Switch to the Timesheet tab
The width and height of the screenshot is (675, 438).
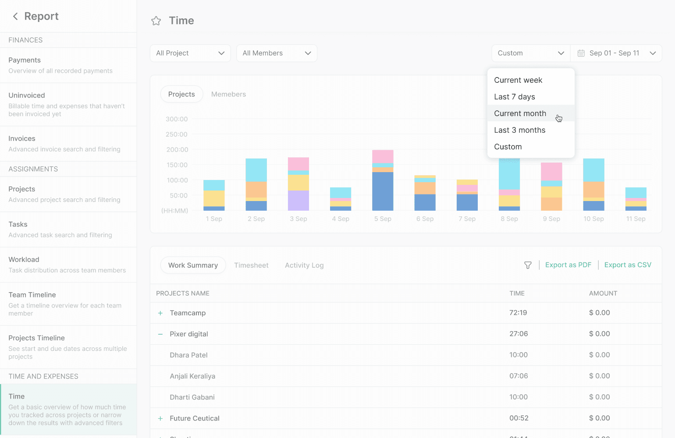251,265
